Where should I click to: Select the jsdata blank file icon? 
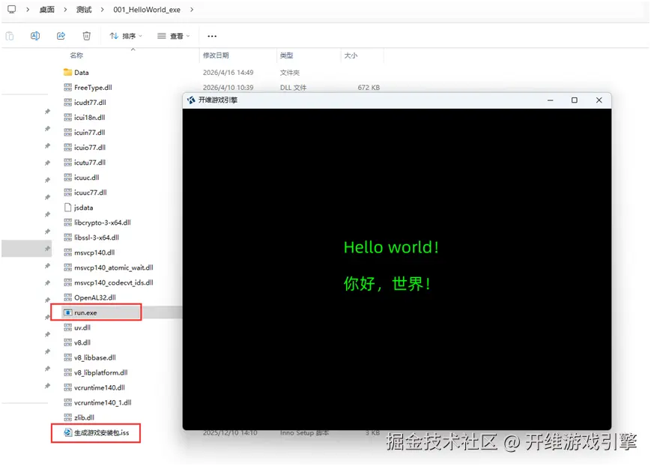67,208
